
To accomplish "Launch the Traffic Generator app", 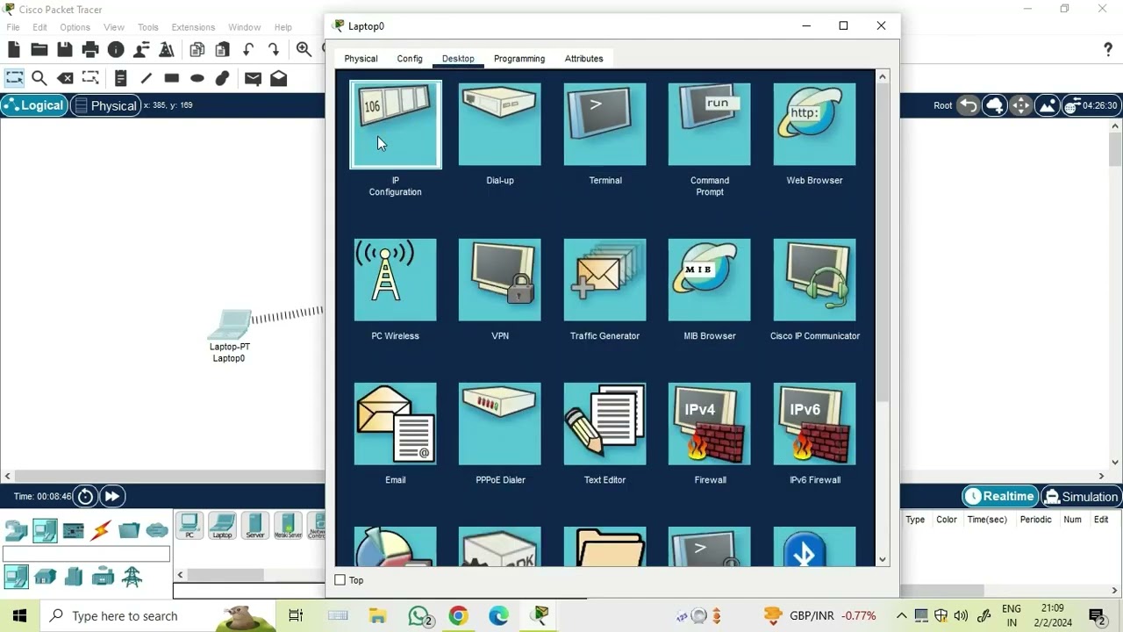I will click(x=605, y=280).
